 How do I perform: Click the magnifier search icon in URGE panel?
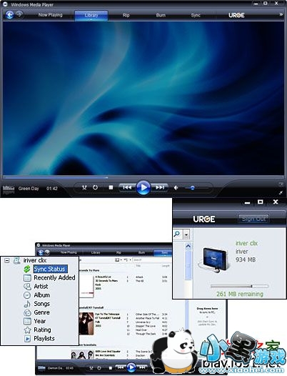tap(177, 234)
